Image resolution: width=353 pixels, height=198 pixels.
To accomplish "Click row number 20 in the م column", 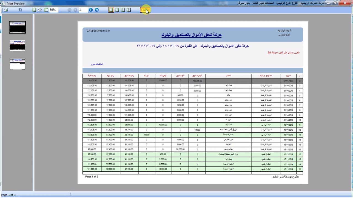I will pyautogui.click(x=299, y=169).
